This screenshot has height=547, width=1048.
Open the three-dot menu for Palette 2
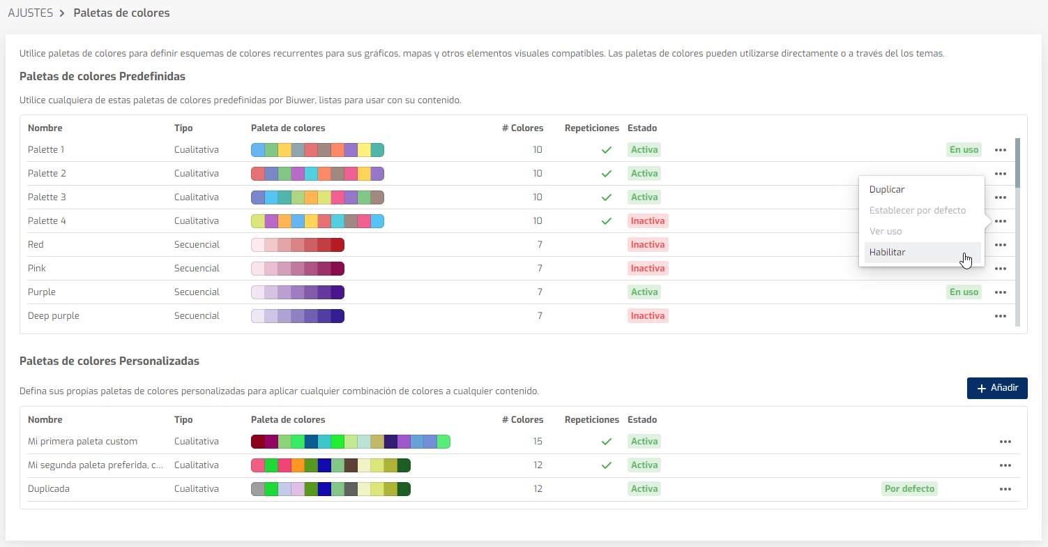click(x=1001, y=174)
